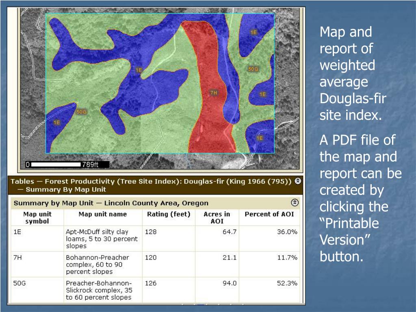Click 'Bohannon-Preacher complex' map unit name
The width and height of the screenshot is (416, 312).
(97, 264)
